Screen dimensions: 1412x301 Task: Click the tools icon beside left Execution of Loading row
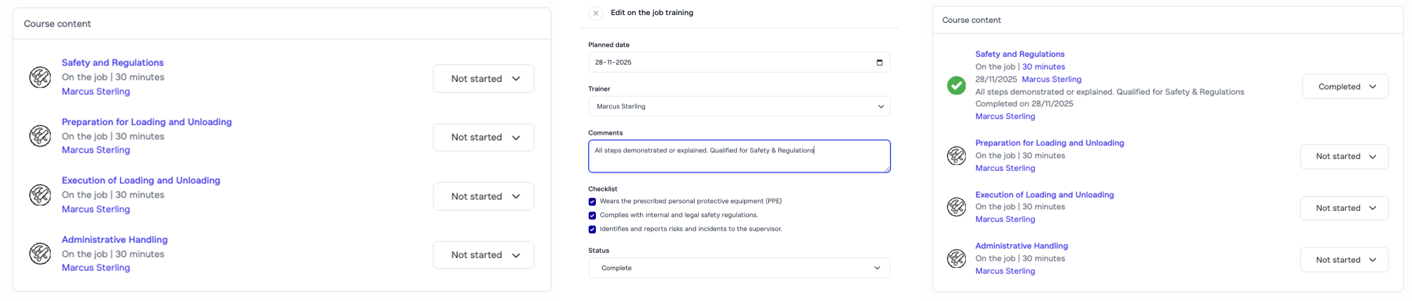[x=40, y=195]
